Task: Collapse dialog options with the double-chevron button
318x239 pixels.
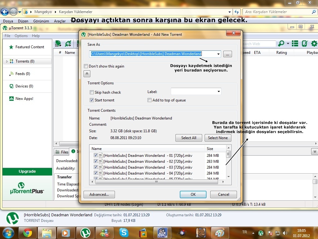Action: click(87, 74)
